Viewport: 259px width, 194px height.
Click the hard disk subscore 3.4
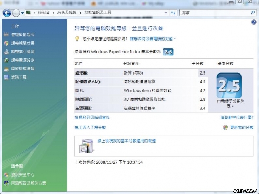[x=202, y=108]
